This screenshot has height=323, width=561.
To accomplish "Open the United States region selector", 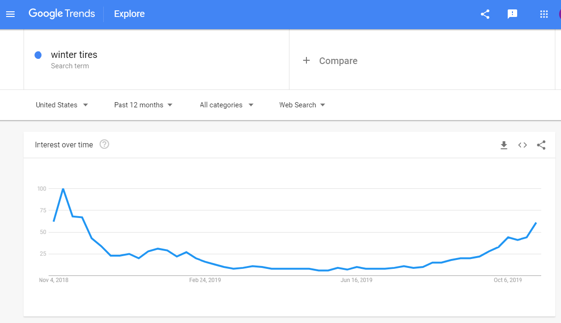I will click(x=61, y=105).
